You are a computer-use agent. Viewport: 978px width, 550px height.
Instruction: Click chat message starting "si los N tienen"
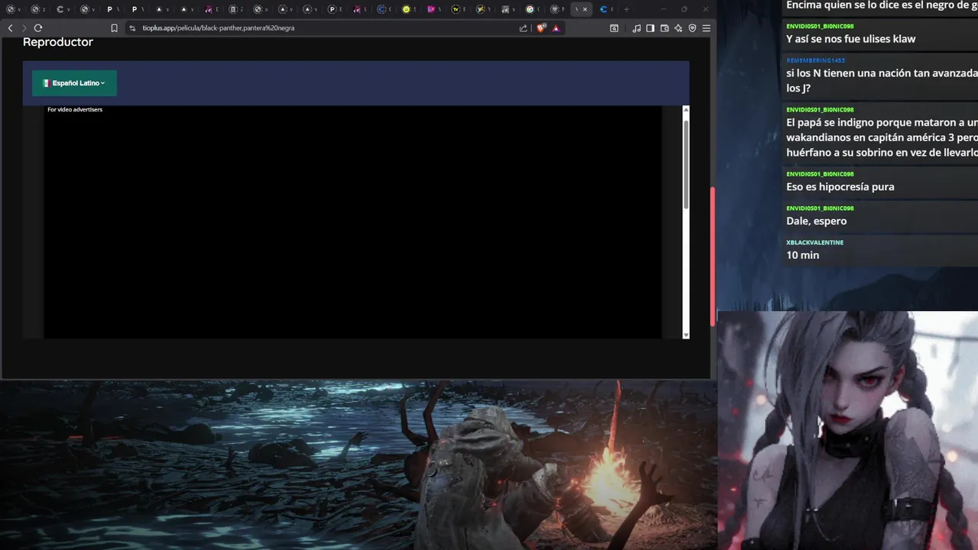pyautogui.click(x=882, y=80)
